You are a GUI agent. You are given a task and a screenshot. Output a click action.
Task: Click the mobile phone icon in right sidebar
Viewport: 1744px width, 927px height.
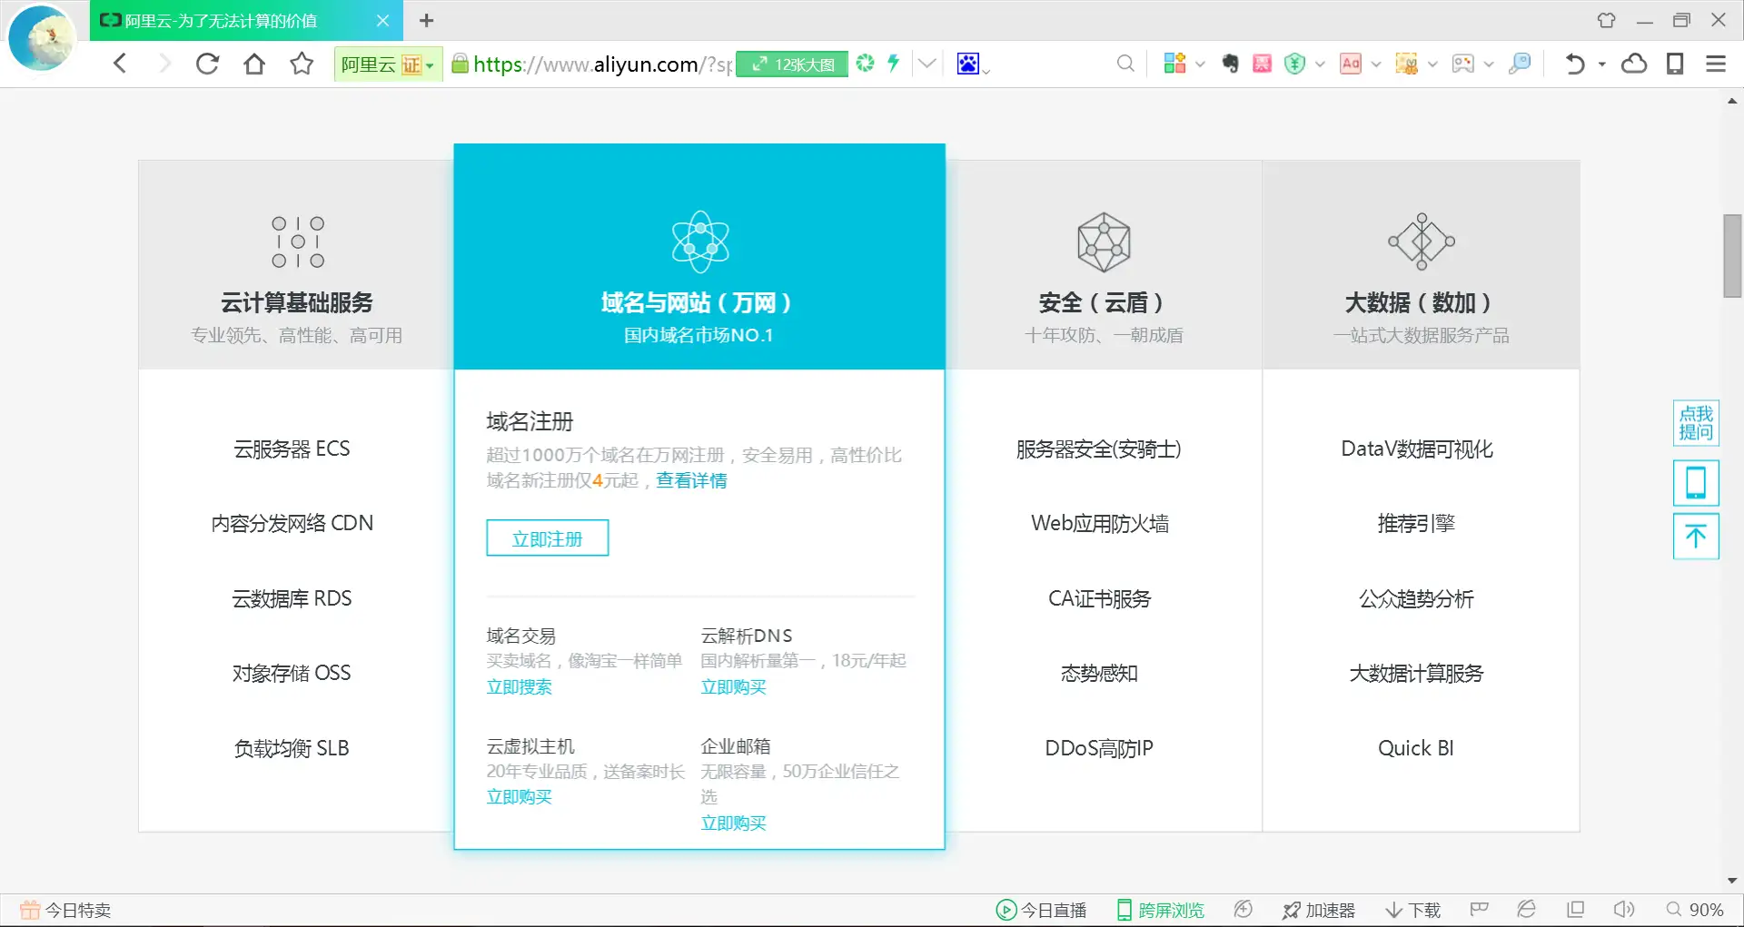coord(1695,482)
